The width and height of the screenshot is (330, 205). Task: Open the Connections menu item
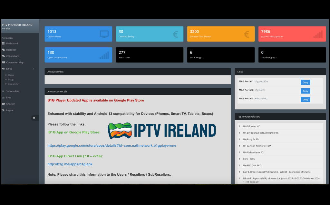[13, 56]
